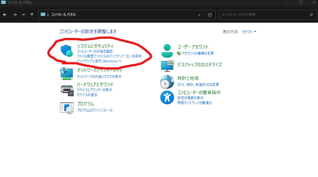Open the プログラム disc icon

tap(67, 108)
